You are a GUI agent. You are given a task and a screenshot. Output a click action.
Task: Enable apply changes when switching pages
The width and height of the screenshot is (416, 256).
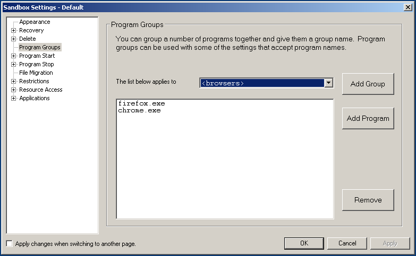[x=9, y=244]
